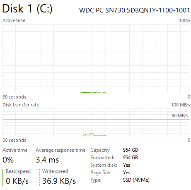The height and width of the screenshot is (190, 191).
Task: Select the 0% active time value
Action: [x=8, y=160]
